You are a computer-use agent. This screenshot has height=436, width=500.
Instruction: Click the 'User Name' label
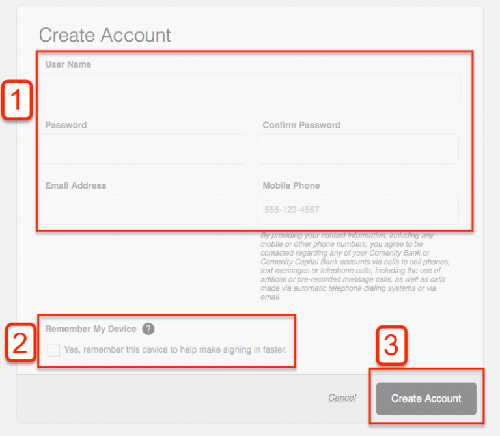pyautogui.click(x=68, y=64)
